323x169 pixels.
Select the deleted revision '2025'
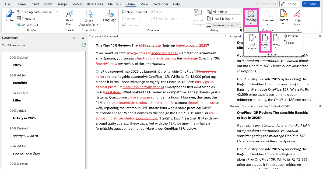17,65
